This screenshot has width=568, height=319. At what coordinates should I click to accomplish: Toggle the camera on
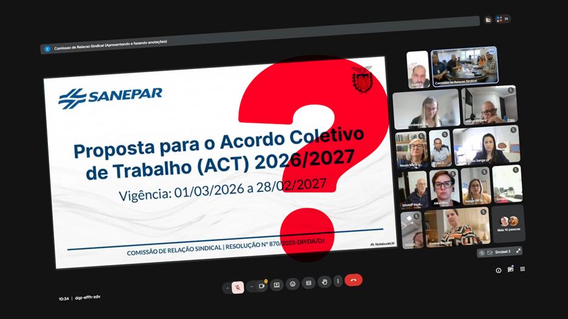click(262, 286)
